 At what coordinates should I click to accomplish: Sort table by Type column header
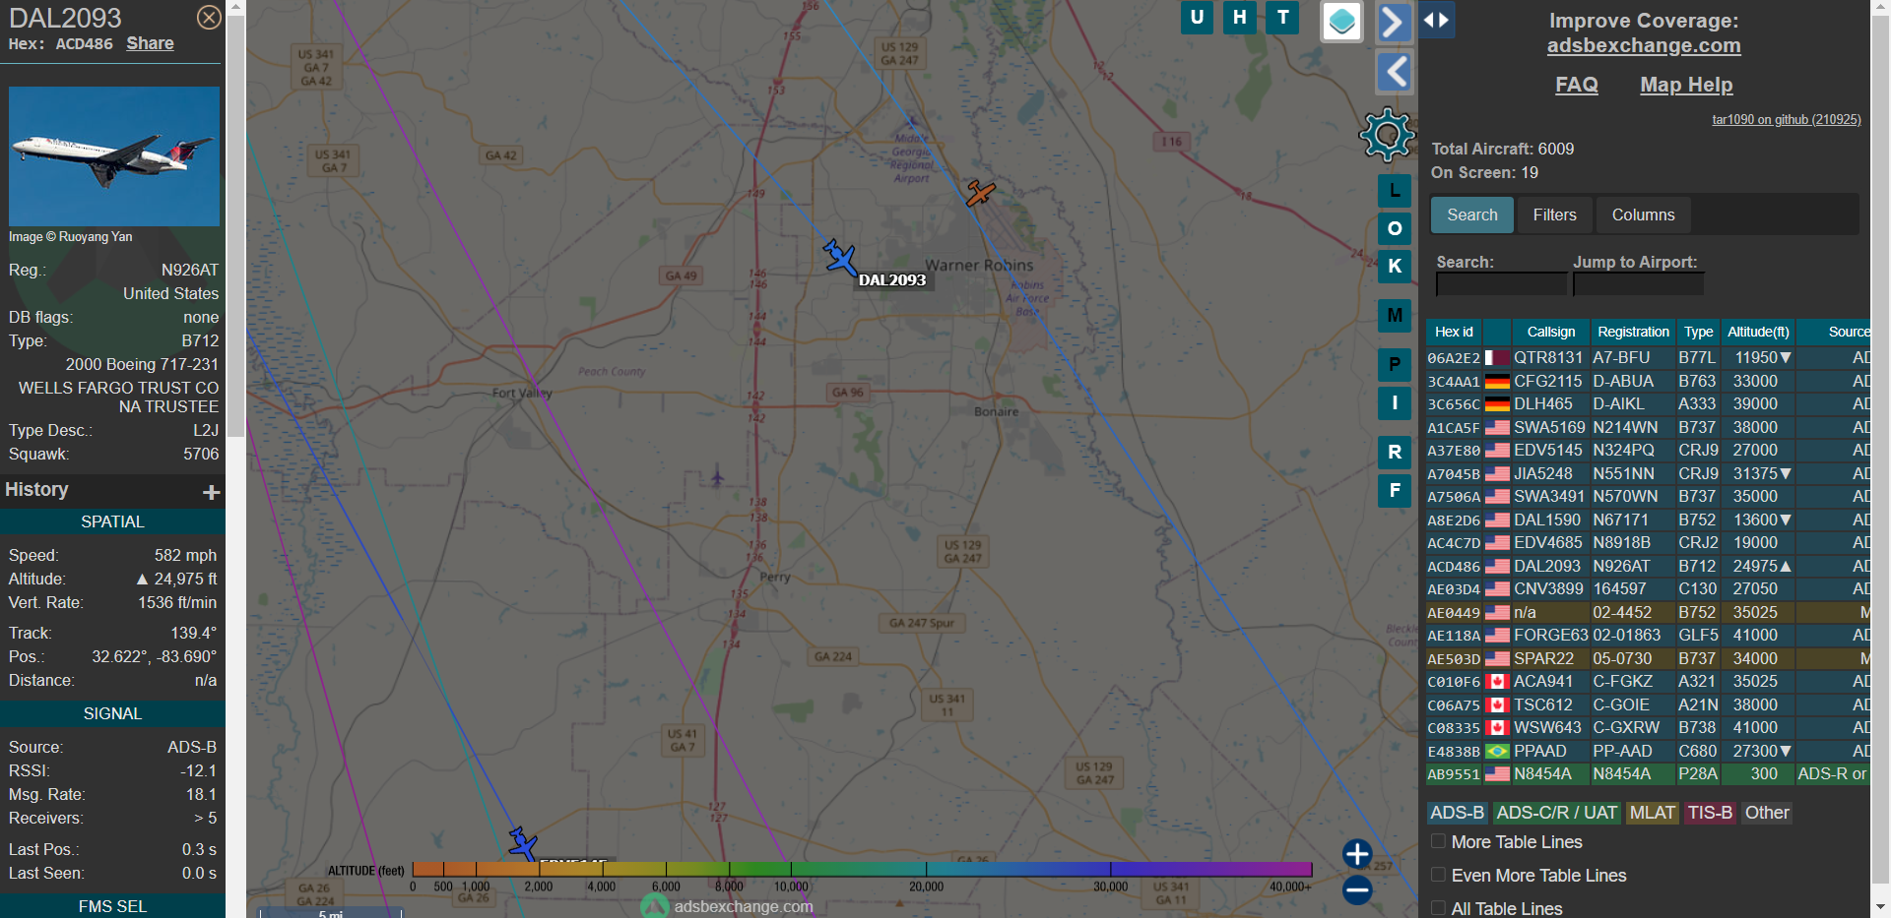[1698, 332]
